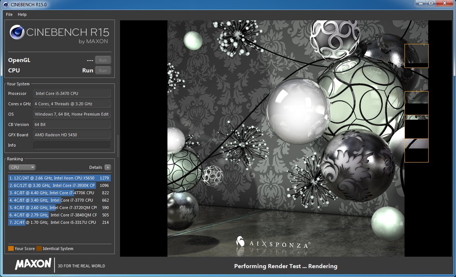
Task: Open the Help menu
Action: point(22,14)
